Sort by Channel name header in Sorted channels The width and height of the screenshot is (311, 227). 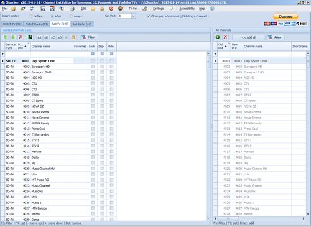coord(52,46)
